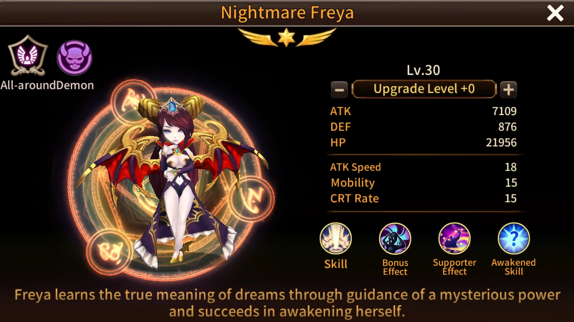Click the Awakened Skill label
This screenshot has width=574, height=322.
coord(514,267)
